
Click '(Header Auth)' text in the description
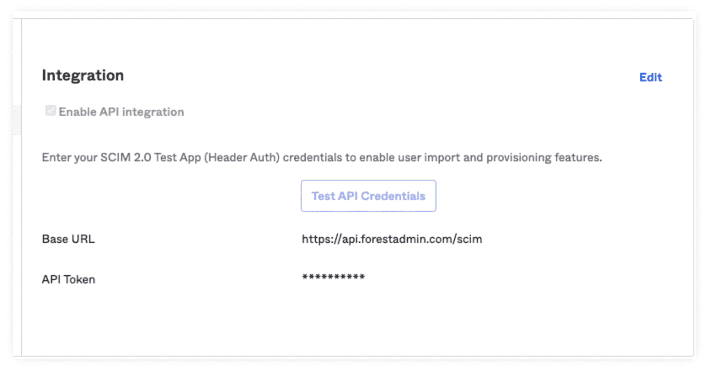(x=242, y=157)
